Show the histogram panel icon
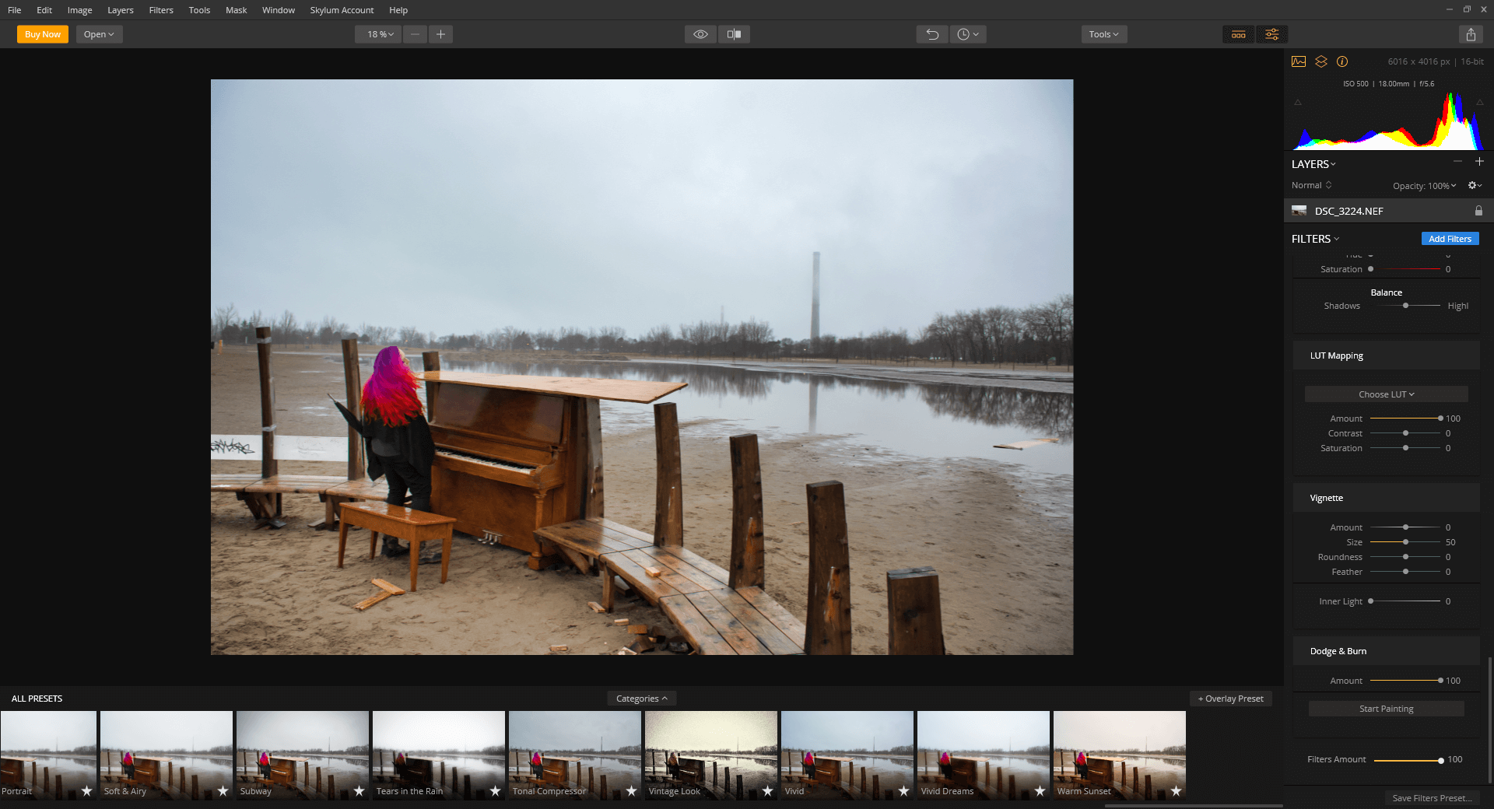The height and width of the screenshot is (809, 1494). (x=1299, y=61)
